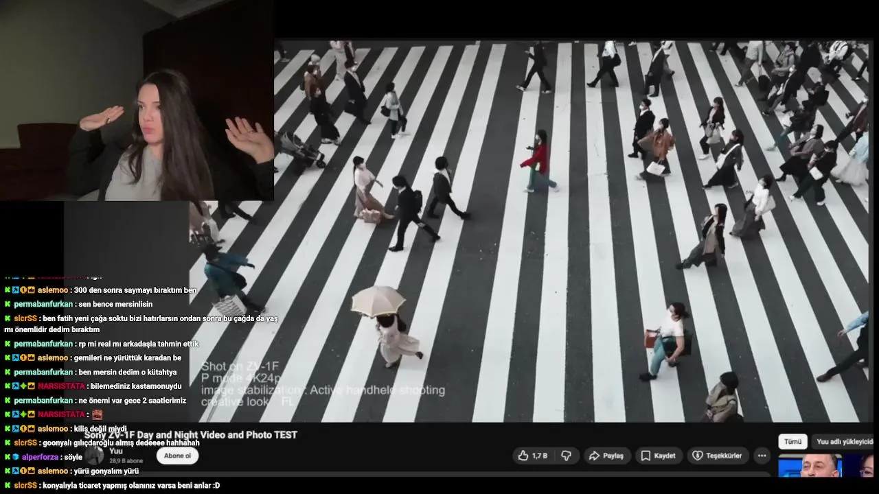Click chat message 'kilis değil miydi'

(100, 429)
